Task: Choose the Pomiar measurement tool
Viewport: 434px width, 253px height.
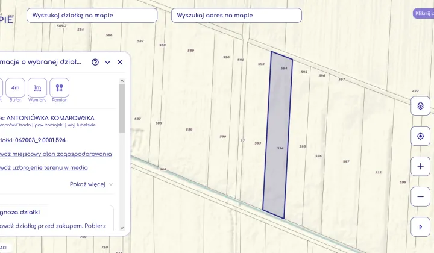Action: tap(59, 89)
